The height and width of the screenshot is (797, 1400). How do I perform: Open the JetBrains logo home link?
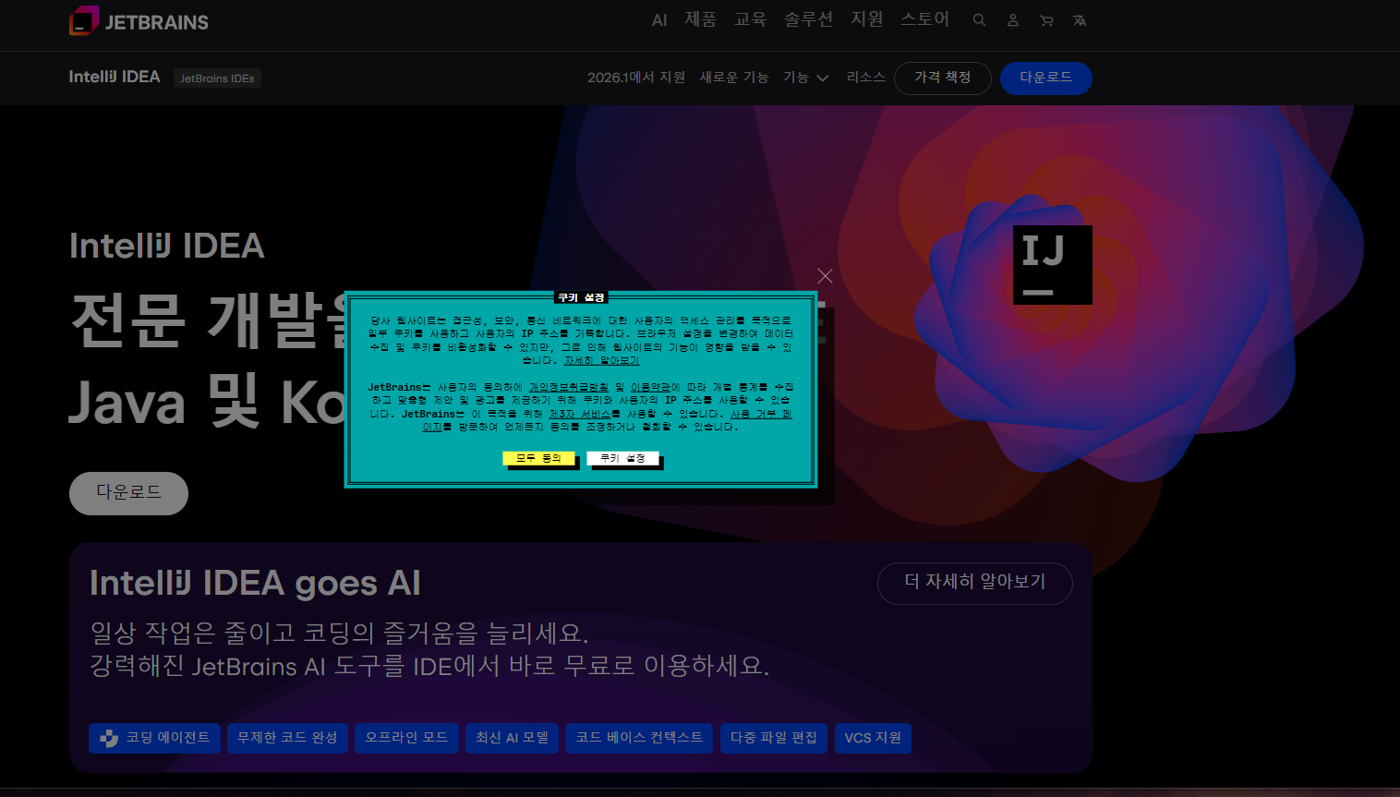coord(139,20)
